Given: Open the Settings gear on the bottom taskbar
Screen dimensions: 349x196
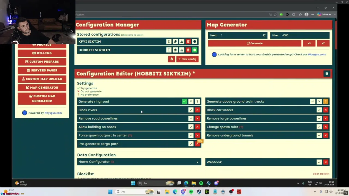Looking at the screenshot, I should point(223,192).
